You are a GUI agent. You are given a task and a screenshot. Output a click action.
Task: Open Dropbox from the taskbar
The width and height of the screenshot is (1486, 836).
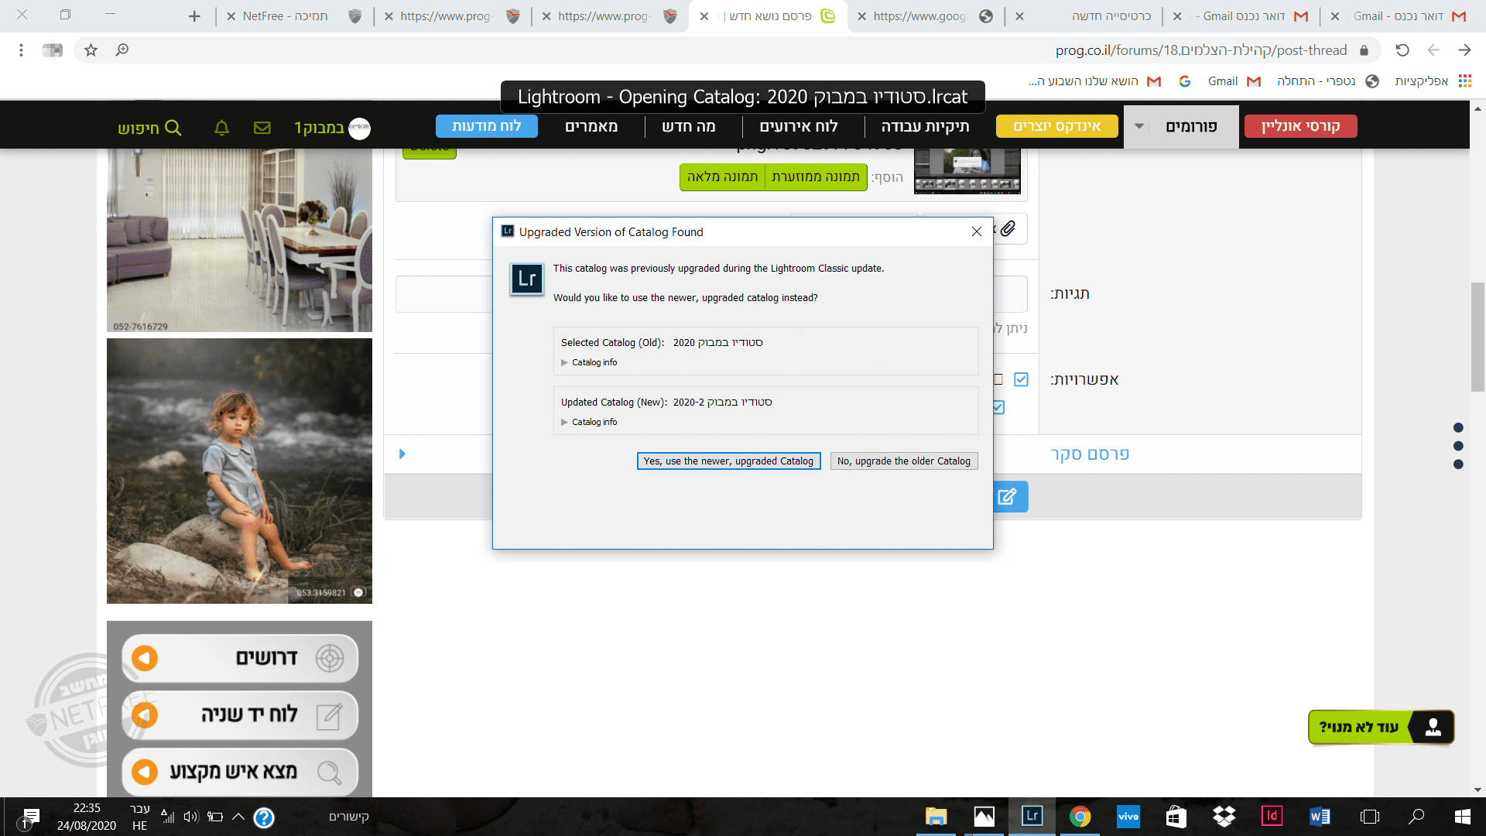pyautogui.click(x=1224, y=816)
